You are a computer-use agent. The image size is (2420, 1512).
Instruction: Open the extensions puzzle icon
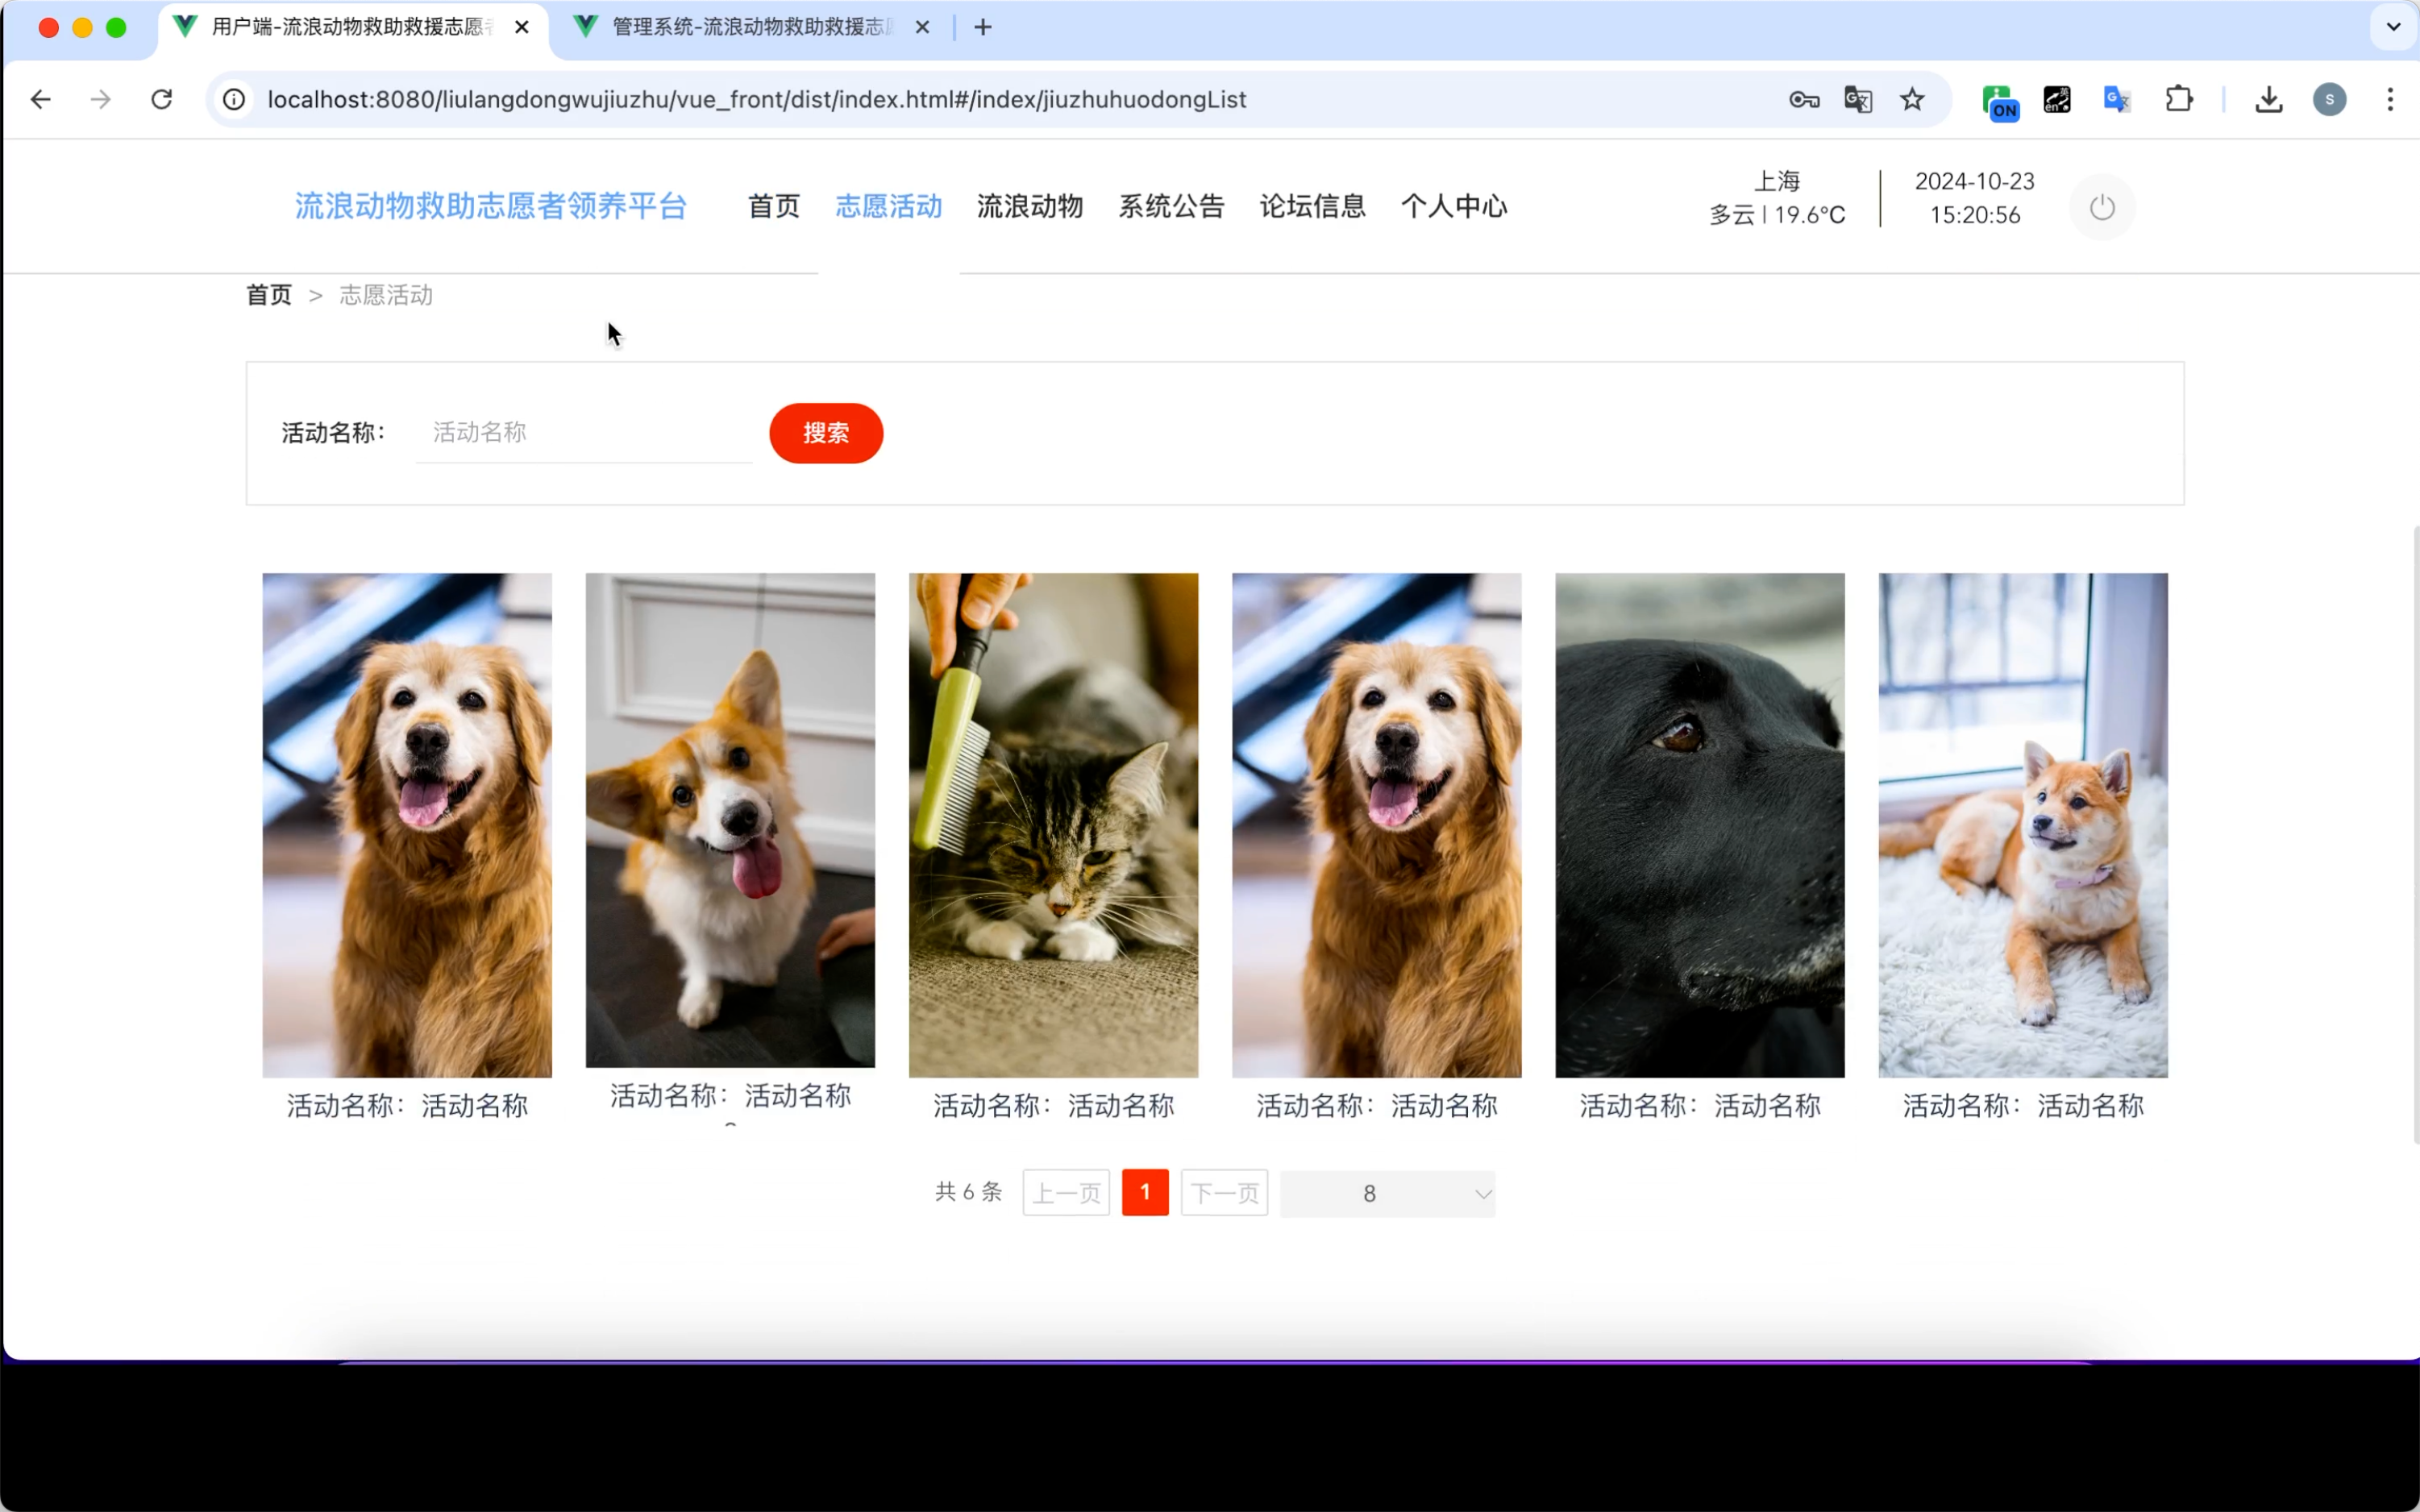[2178, 99]
